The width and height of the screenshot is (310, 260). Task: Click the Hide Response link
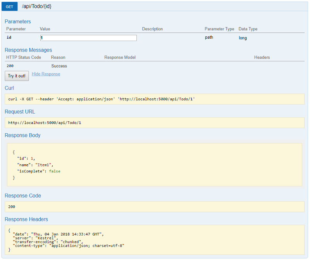(x=46, y=74)
